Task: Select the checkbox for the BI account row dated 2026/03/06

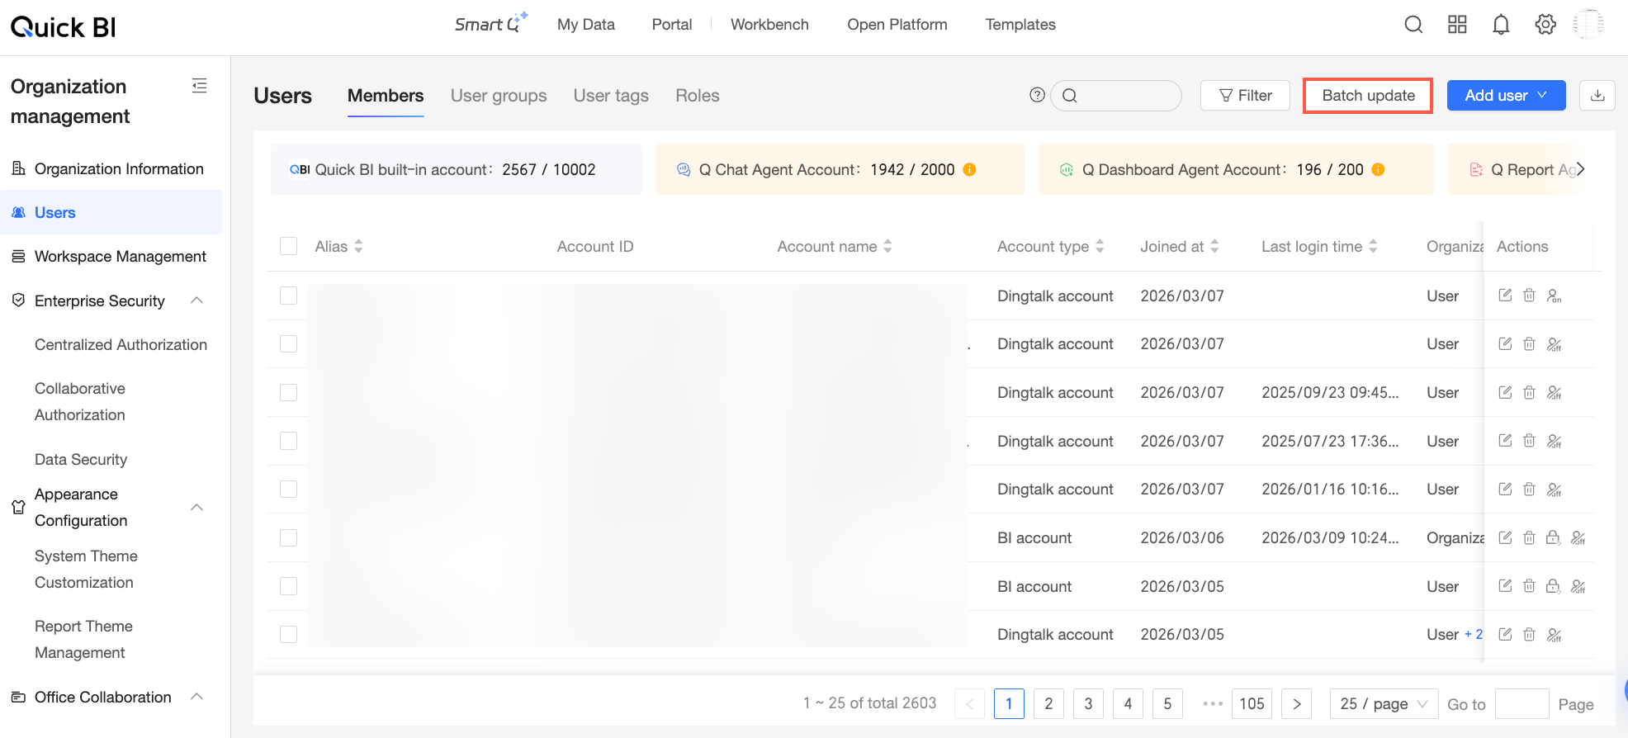Action: tap(288, 537)
